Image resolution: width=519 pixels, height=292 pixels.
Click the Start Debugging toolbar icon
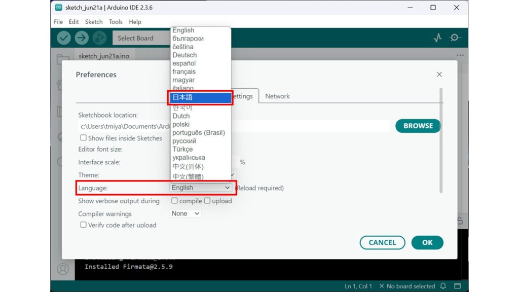[99, 38]
